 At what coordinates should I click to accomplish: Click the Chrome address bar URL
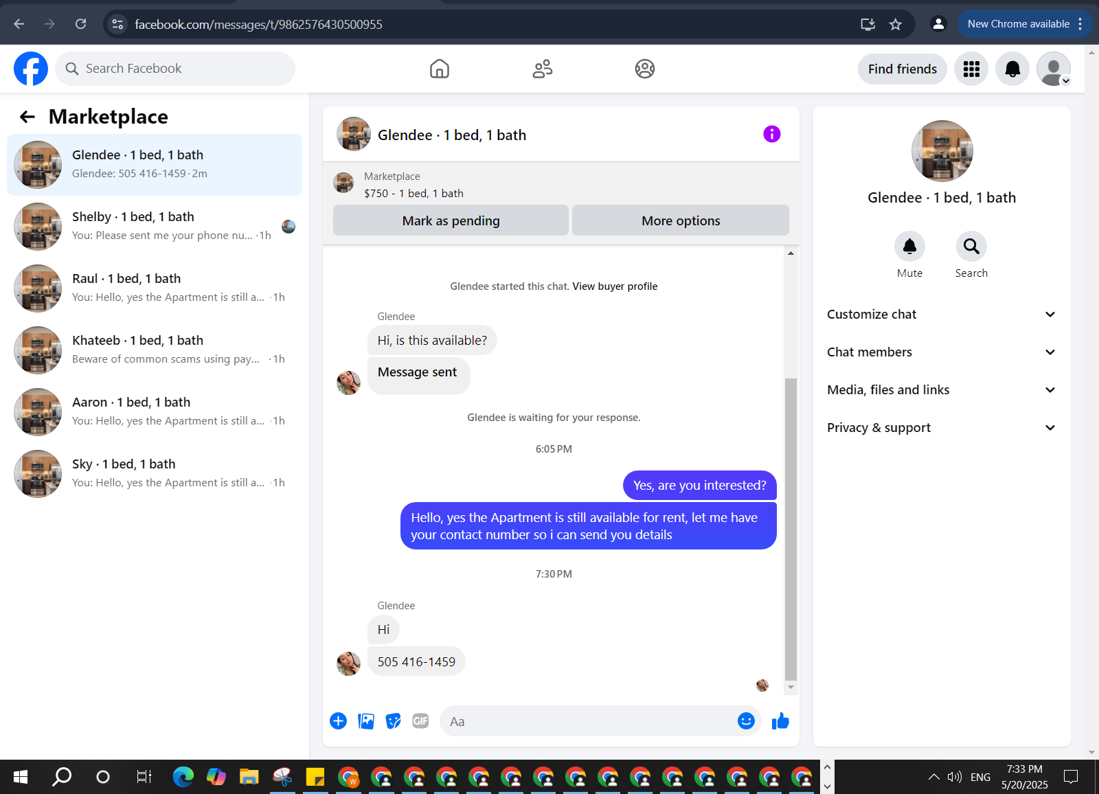tap(259, 24)
